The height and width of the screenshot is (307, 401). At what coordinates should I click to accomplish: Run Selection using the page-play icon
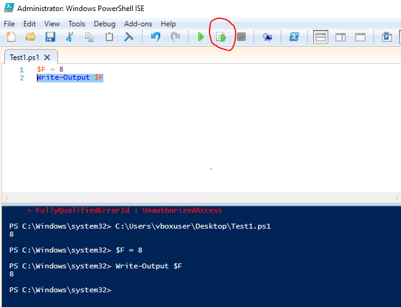click(221, 37)
